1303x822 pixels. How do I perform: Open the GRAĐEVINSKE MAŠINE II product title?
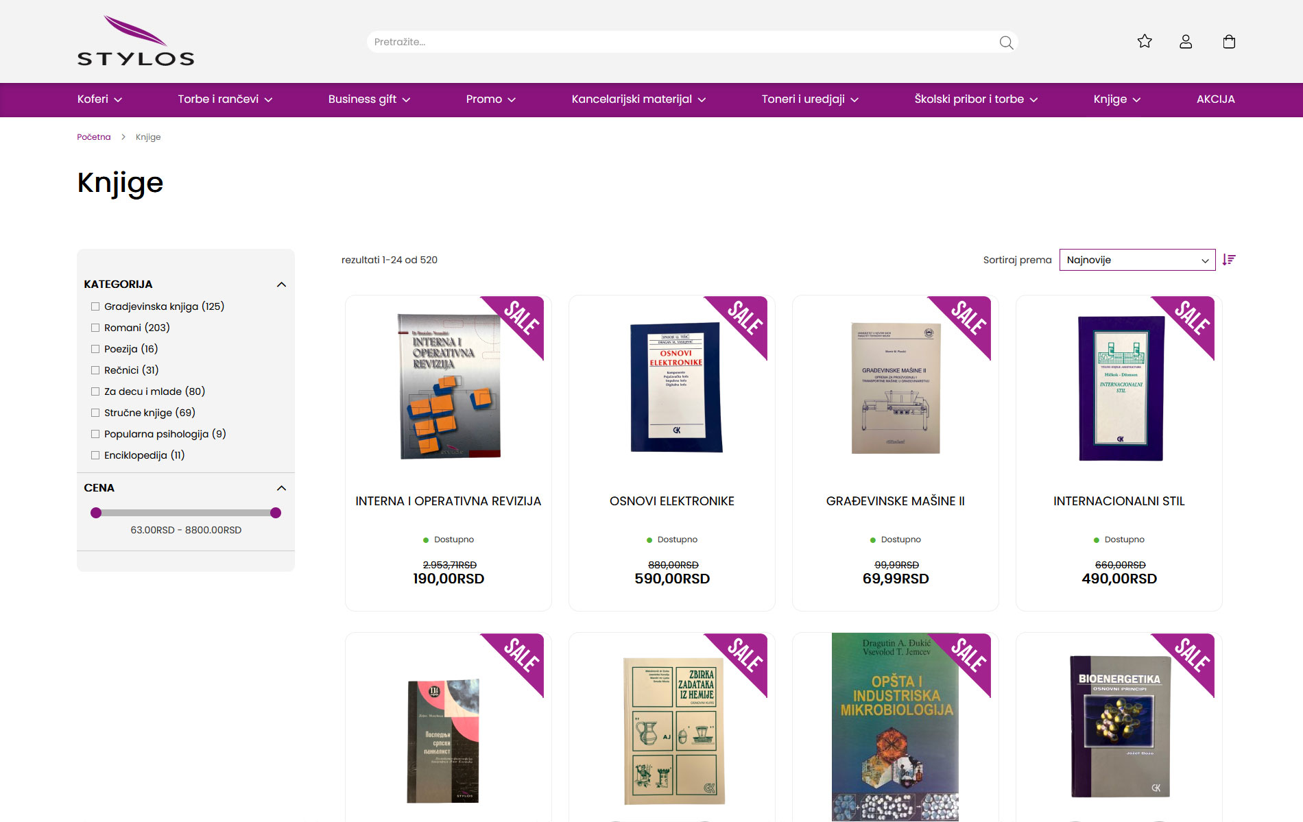click(x=895, y=501)
